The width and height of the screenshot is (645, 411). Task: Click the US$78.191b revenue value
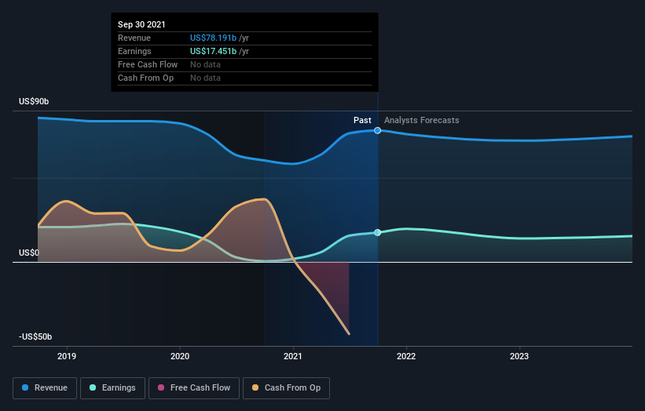tap(213, 38)
